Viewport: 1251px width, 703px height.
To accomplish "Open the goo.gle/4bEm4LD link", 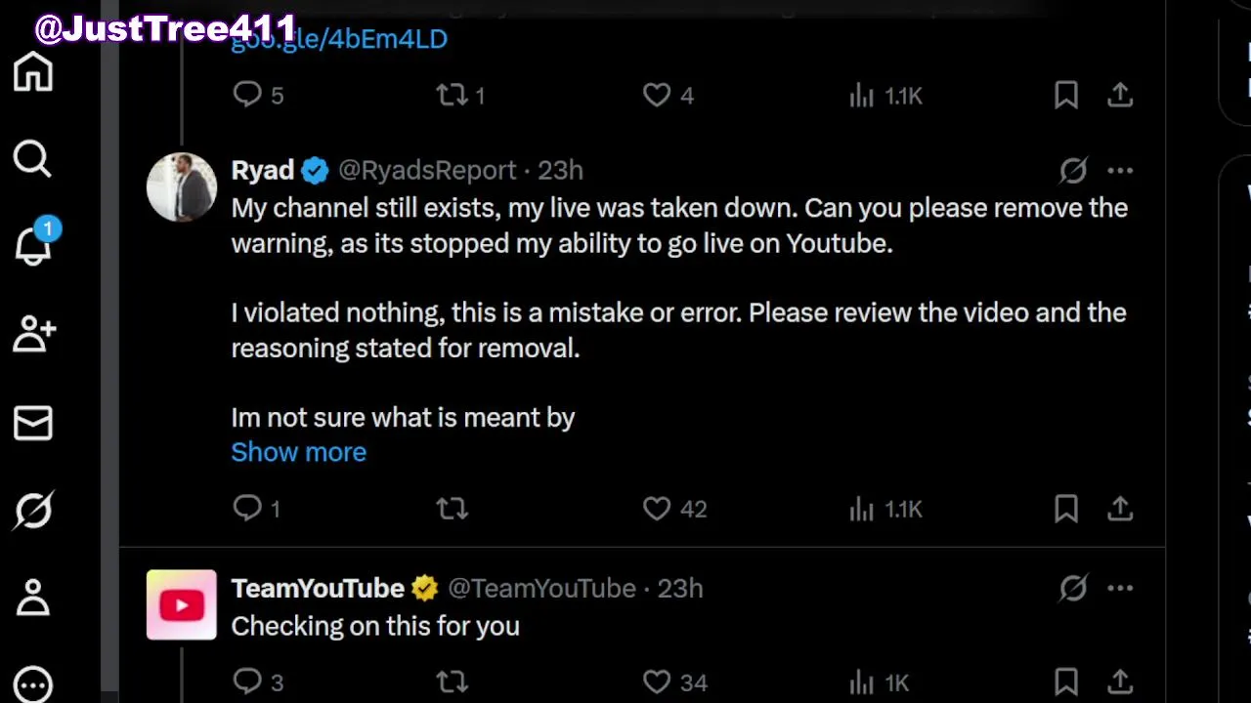I will click(339, 39).
